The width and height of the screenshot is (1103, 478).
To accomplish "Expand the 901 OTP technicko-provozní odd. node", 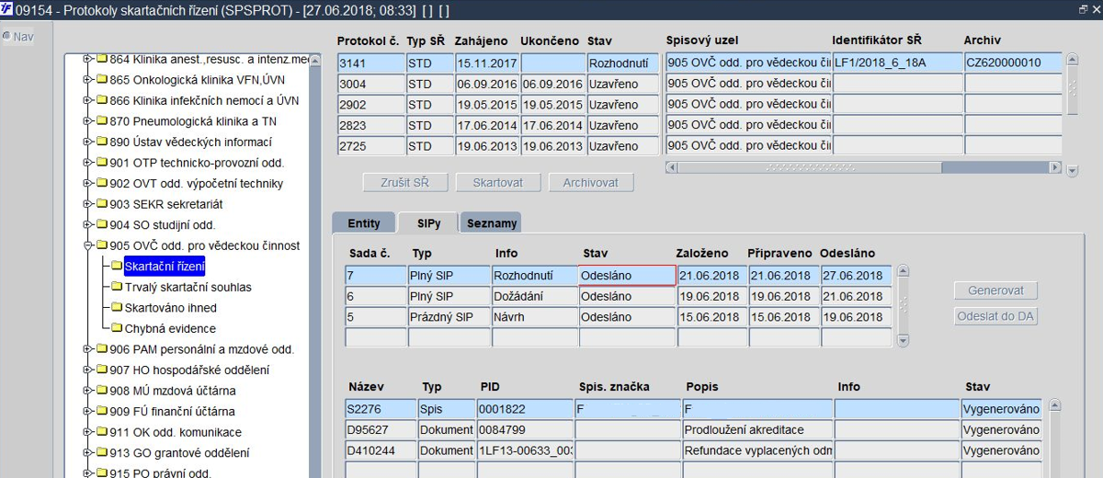I will tap(87, 163).
